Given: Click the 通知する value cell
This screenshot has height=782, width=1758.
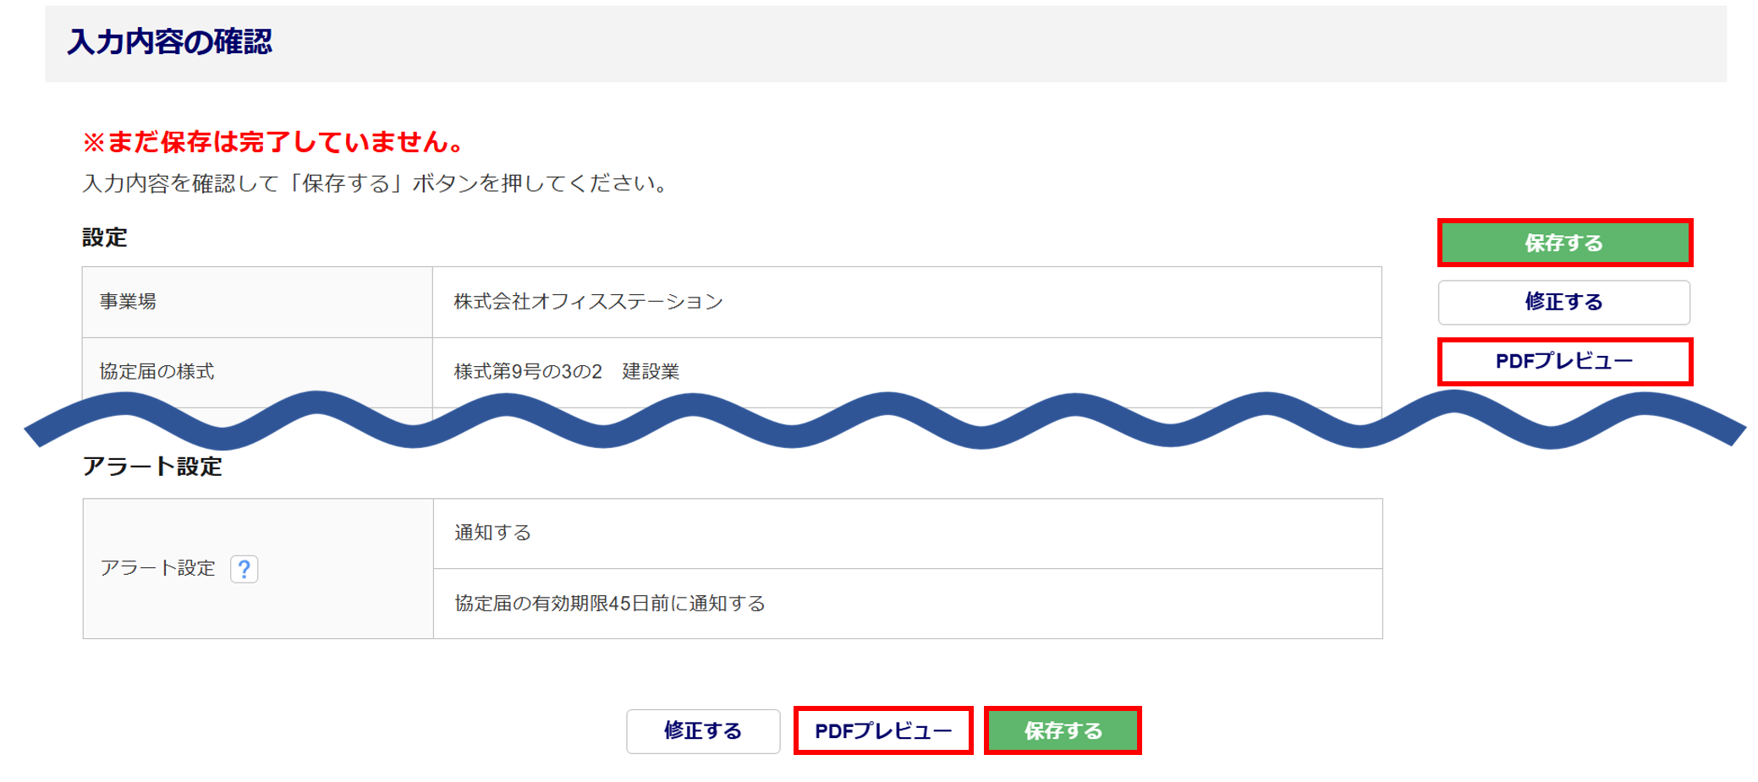Looking at the screenshot, I should point(492,533).
